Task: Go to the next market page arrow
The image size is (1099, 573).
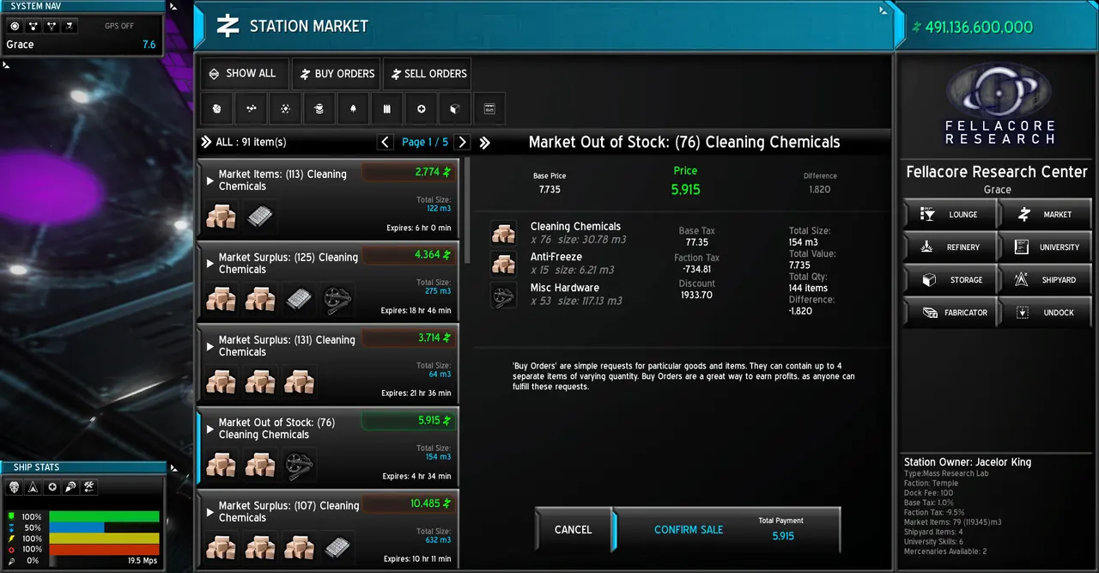Action: tap(462, 143)
